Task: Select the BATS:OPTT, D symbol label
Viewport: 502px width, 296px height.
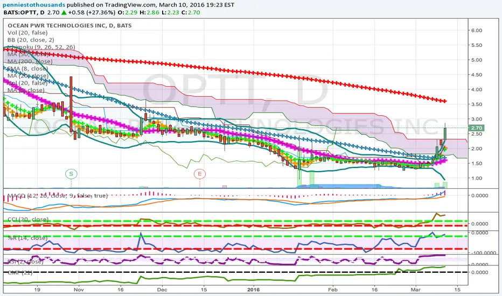Action: [x=24, y=12]
